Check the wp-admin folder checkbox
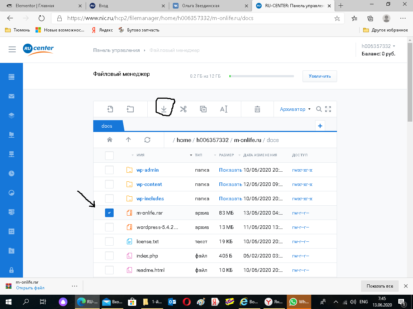 [109, 170]
